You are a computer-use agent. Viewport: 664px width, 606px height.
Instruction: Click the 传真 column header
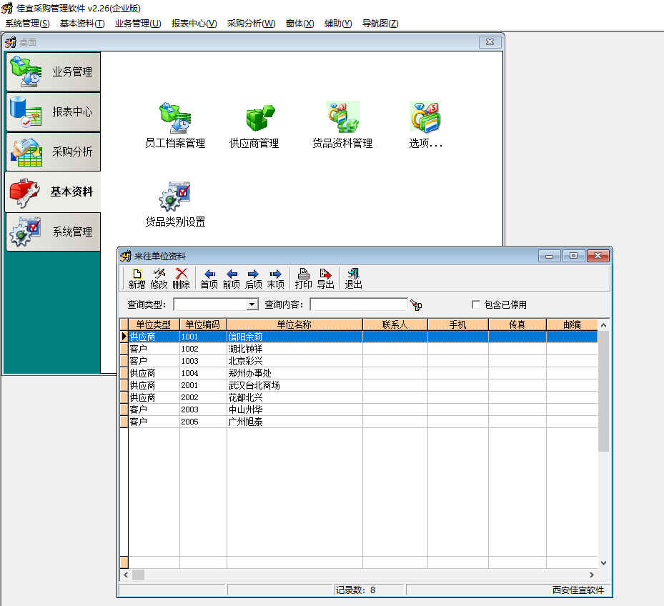pos(517,324)
